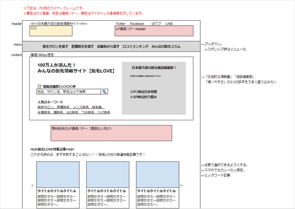The image size is (295, 209).
Task: Open menu item 医療脱毛を探す
Action: click(83, 47)
